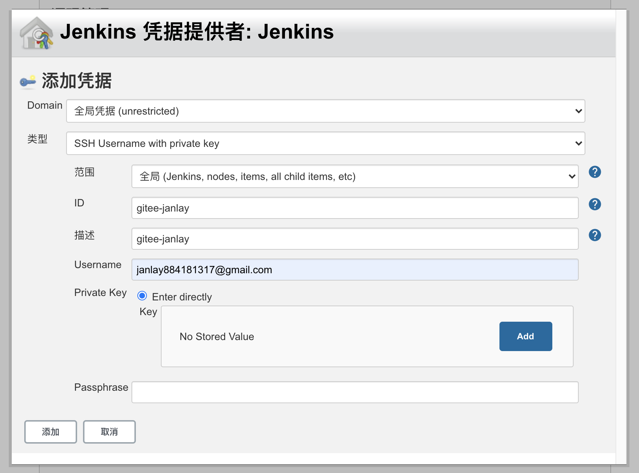Image resolution: width=639 pixels, height=473 pixels.
Task: Click the 范围 label
Action: [x=84, y=172]
